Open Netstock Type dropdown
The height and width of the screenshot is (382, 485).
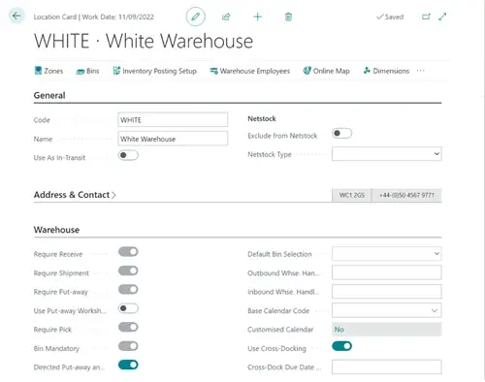tap(387, 154)
